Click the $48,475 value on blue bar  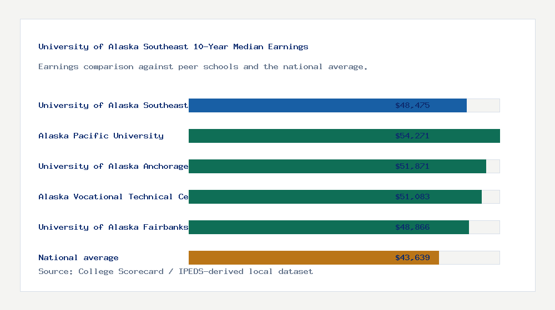(x=412, y=105)
